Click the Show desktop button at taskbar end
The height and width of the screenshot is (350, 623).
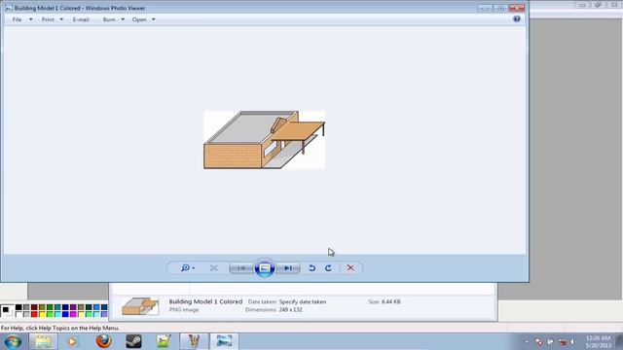click(619, 341)
